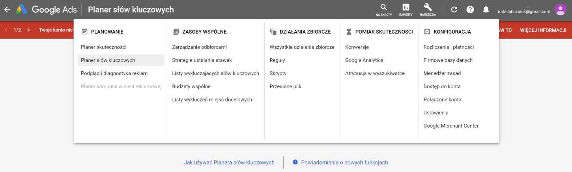This screenshot has height=172, width=572.
Task: Open Podgląd i diagnostyka reklam
Action: (x=114, y=73)
